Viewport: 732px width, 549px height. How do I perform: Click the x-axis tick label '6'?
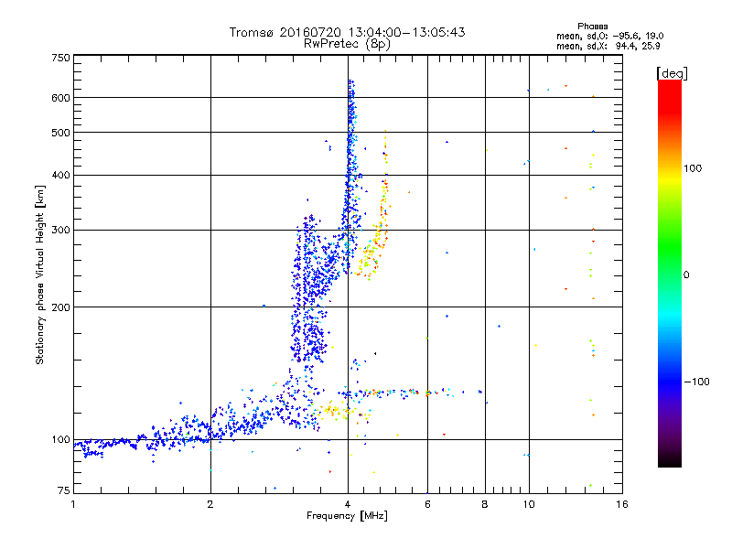pos(427,504)
